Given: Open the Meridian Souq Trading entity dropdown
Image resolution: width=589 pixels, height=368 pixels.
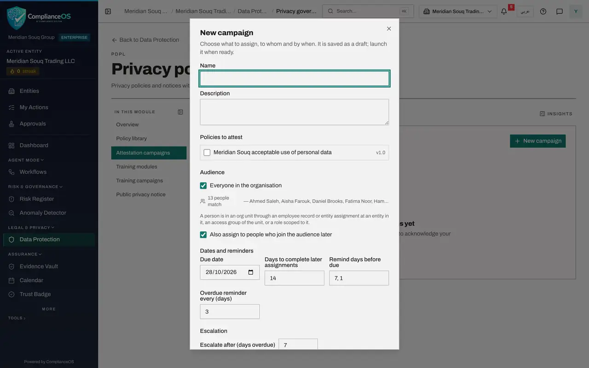Looking at the screenshot, I should [x=458, y=11].
